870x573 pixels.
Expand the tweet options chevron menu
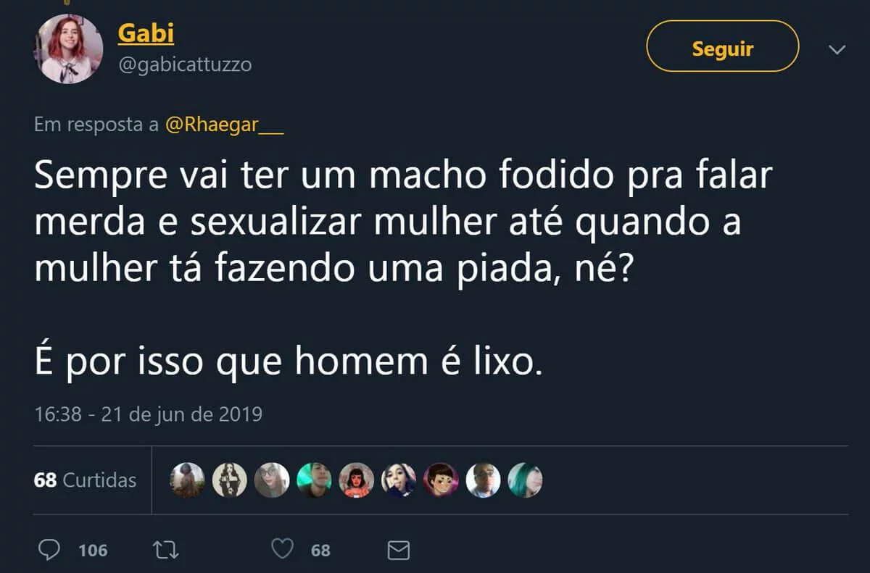pyautogui.click(x=837, y=49)
